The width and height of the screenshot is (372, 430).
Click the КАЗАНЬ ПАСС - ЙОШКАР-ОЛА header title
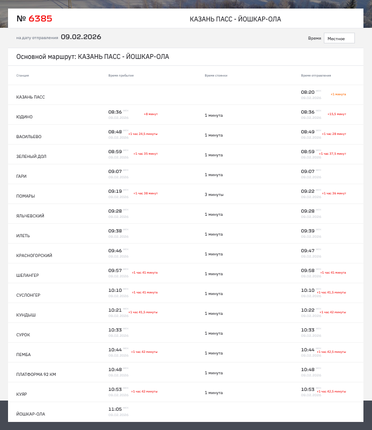pyautogui.click(x=235, y=19)
